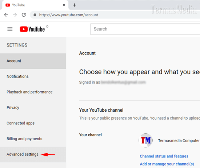This screenshot has height=168, width=200.
Task: Open Advanced settings
Action: point(33,154)
